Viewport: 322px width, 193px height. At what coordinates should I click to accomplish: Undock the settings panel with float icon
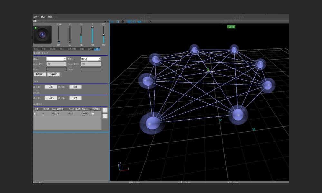[x=105, y=21]
